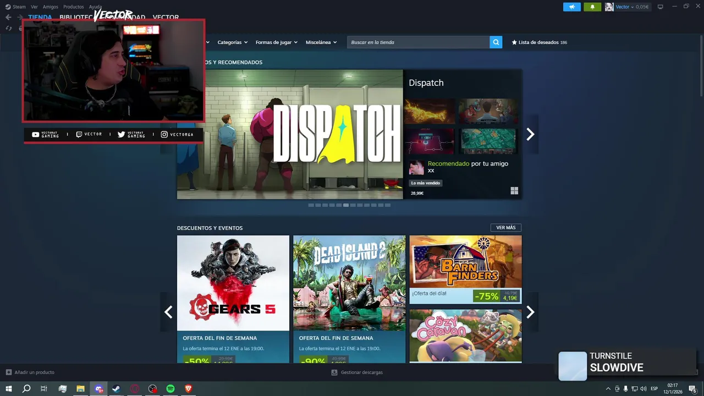Click the Buscar en la tienda field
This screenshot has height=396, width=704.
coord(419,42)
